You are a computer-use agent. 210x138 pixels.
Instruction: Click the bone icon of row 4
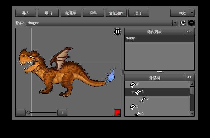tap(133, 85)
